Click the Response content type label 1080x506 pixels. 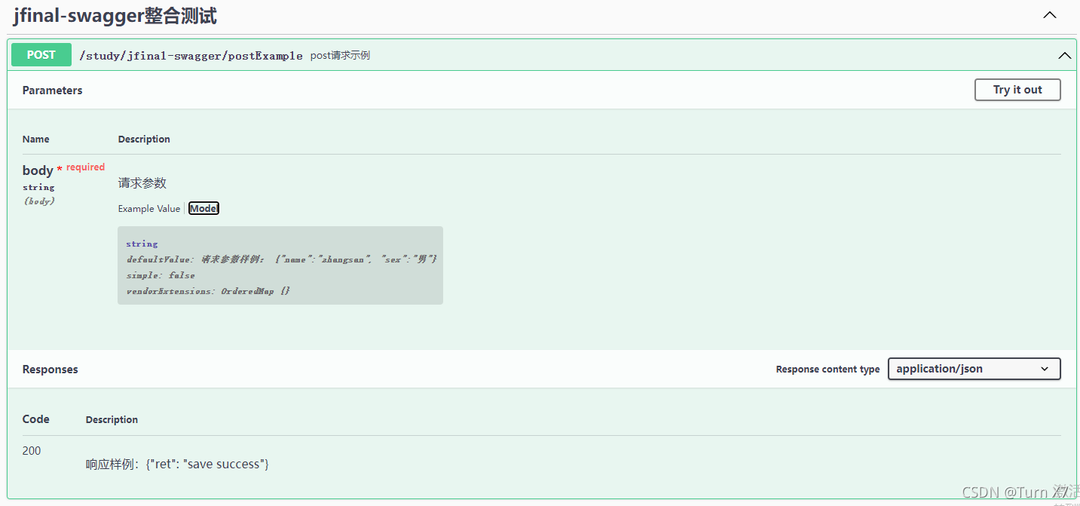[x=828, y=370]
